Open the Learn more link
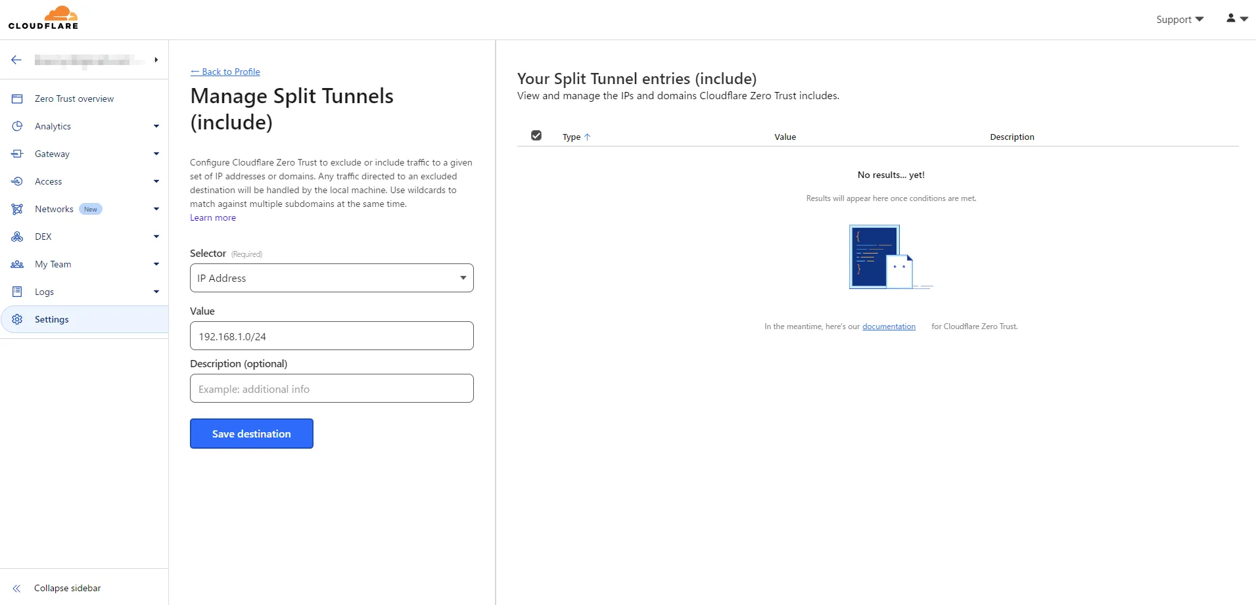The image size is (1256, 605). [x=213, y=217]
